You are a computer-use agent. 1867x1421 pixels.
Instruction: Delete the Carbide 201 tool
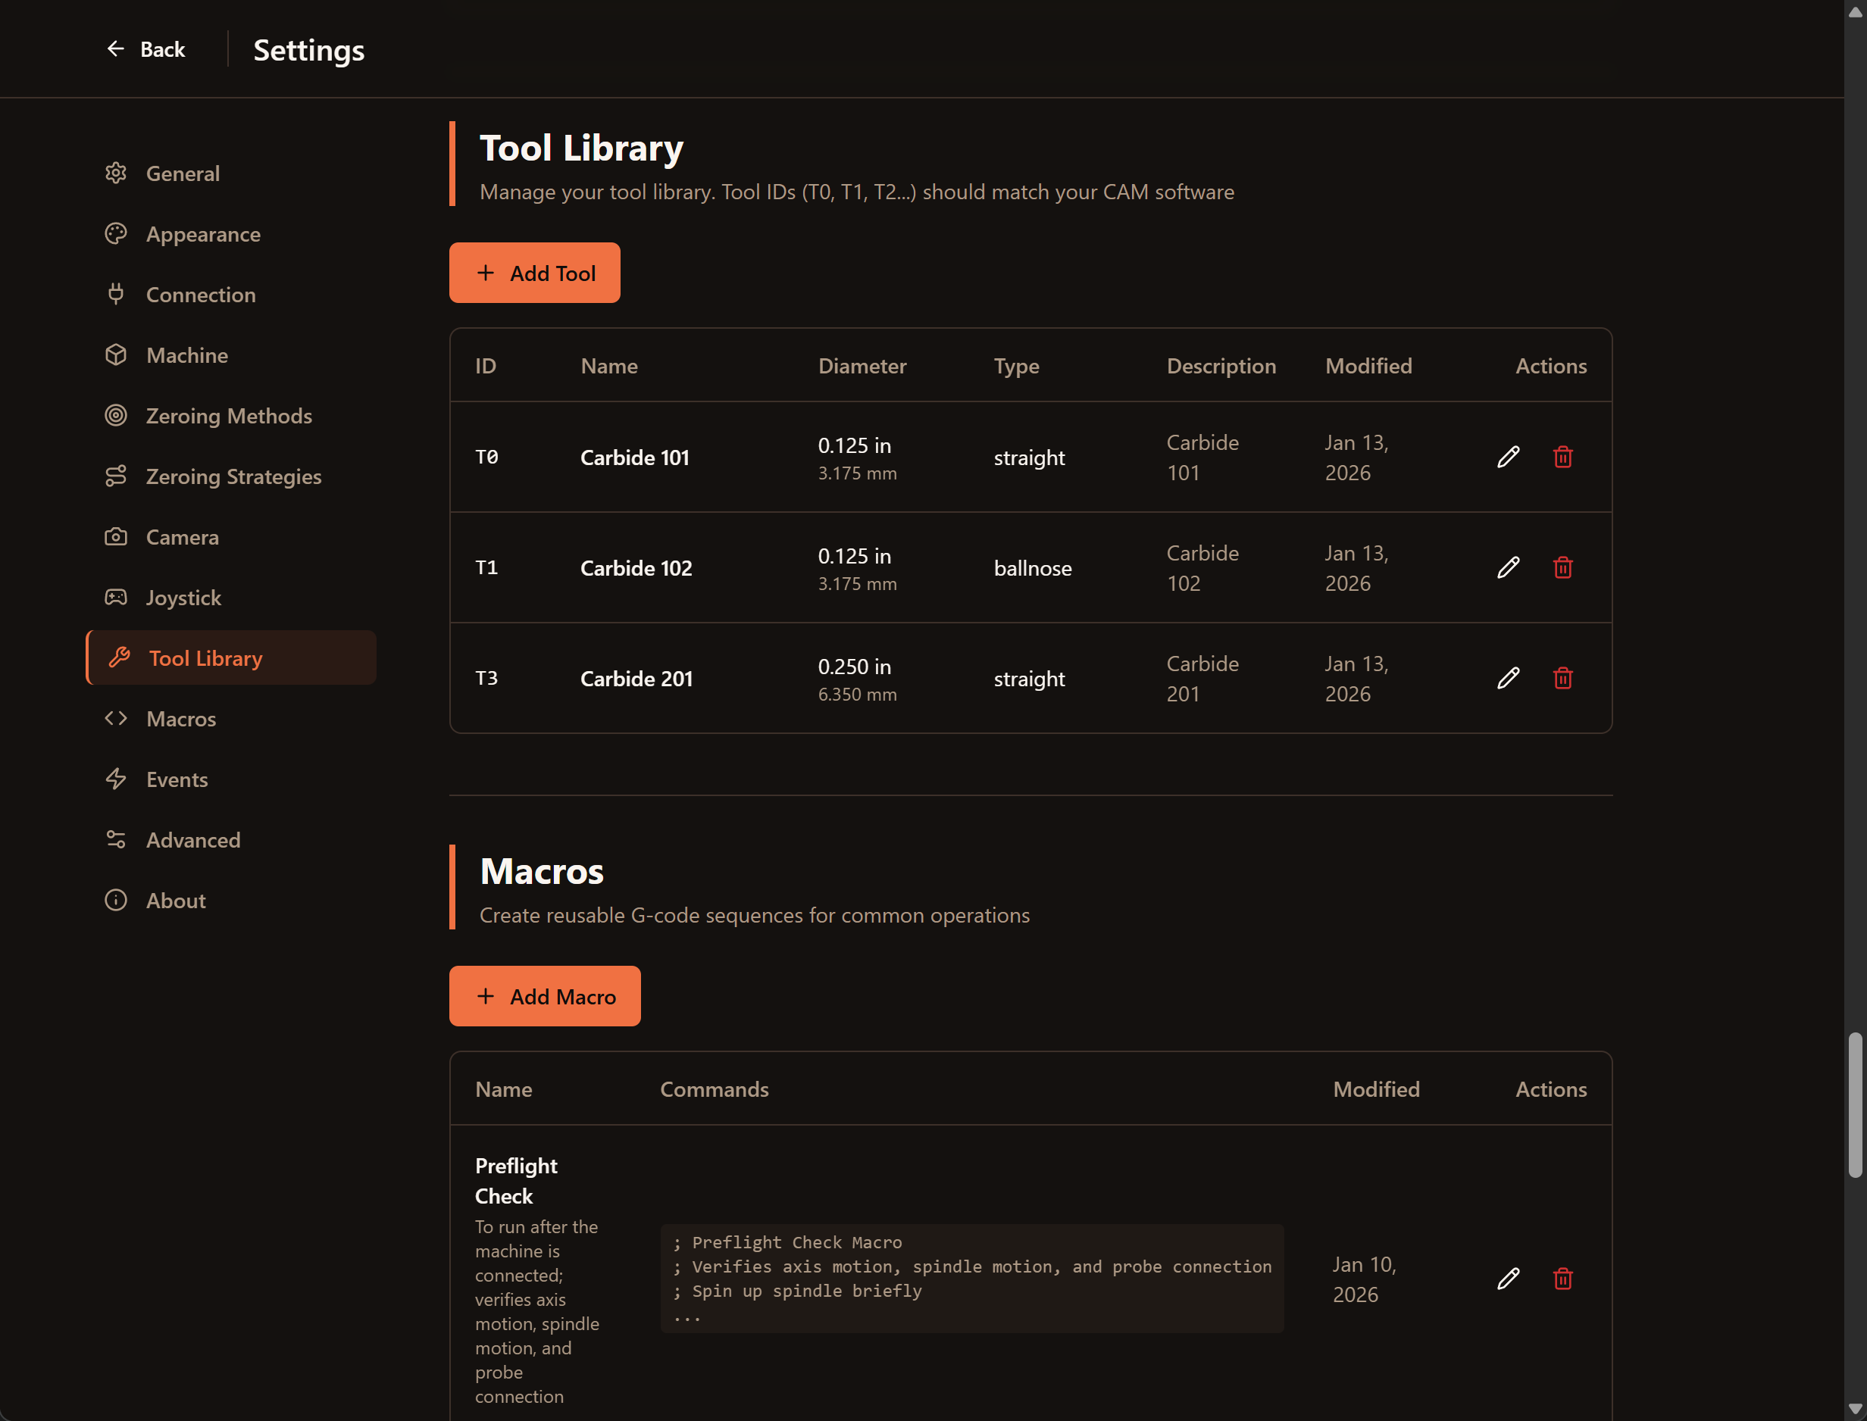coord(1563,677)
